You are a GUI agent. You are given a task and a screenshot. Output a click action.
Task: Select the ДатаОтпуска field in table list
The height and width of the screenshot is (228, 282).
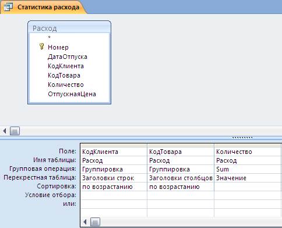68,57
